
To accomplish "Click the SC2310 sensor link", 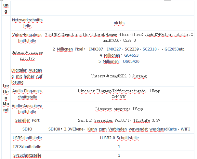I will point(150,49).
